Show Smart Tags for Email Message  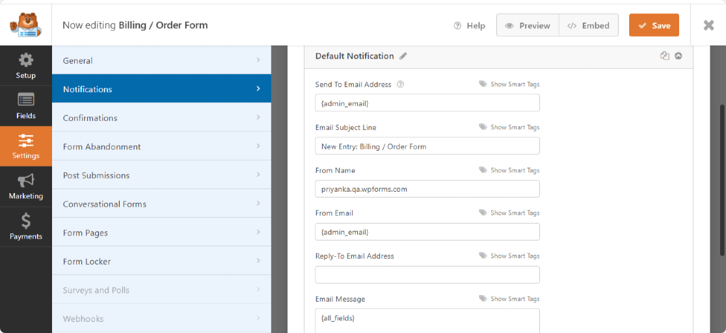[x=509, y=299]
